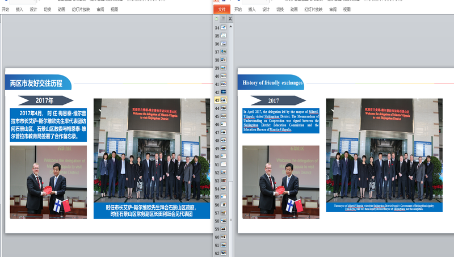Click the English 'In April 2017' text box

[281, 121]
